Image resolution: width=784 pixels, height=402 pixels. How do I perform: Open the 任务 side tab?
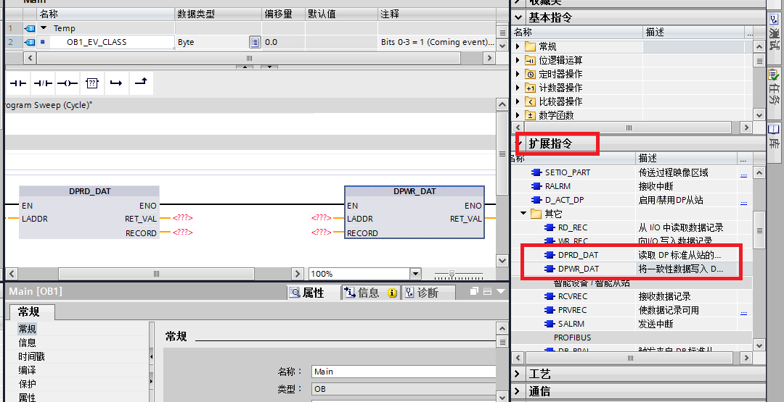pyautogui.click(x=774, y=93)
